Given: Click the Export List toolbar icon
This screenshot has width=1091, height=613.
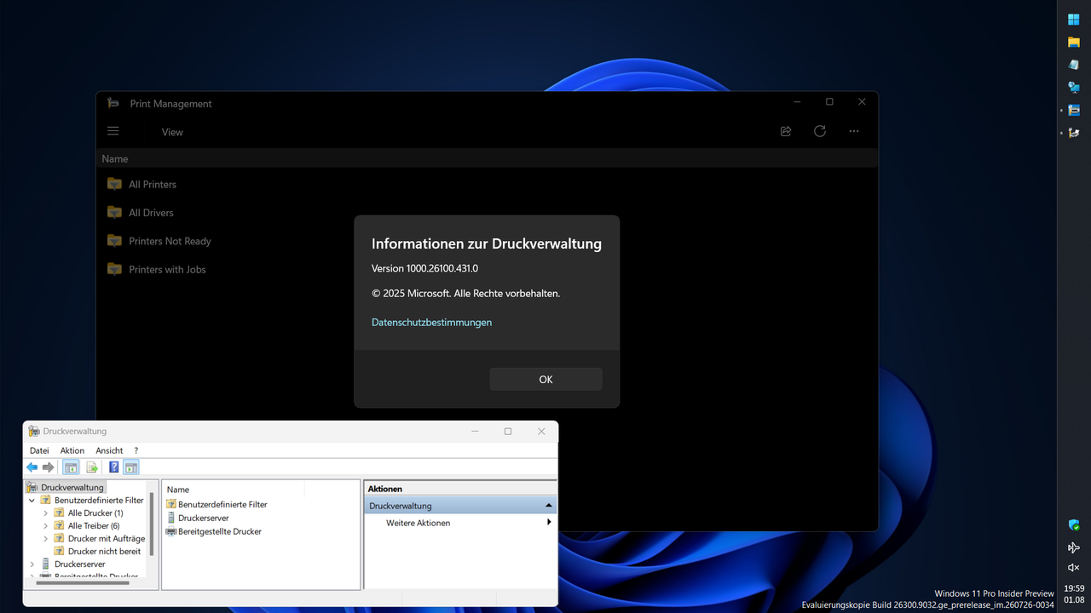Looking at the screenshot, I should coord(92,467).
